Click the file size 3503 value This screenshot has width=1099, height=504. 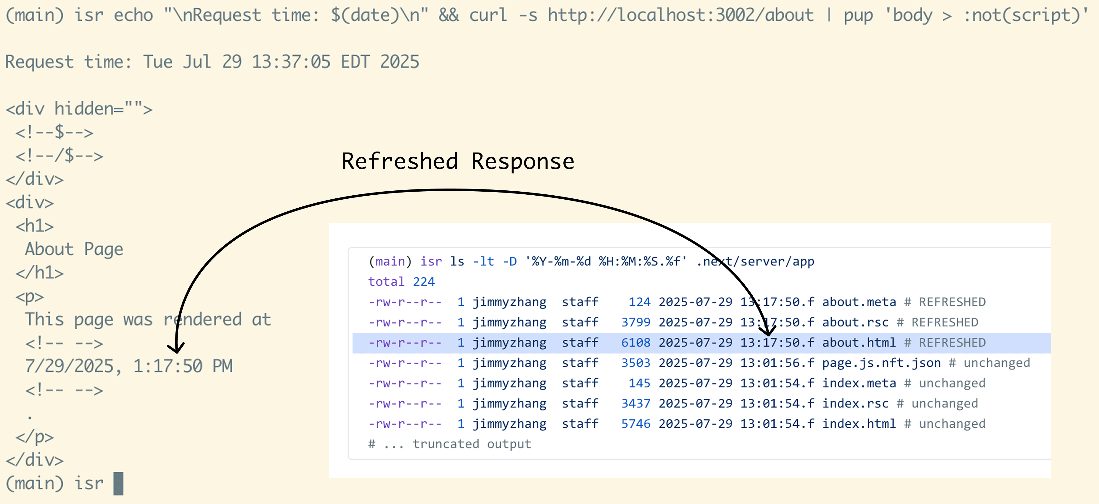pos(636,363)
